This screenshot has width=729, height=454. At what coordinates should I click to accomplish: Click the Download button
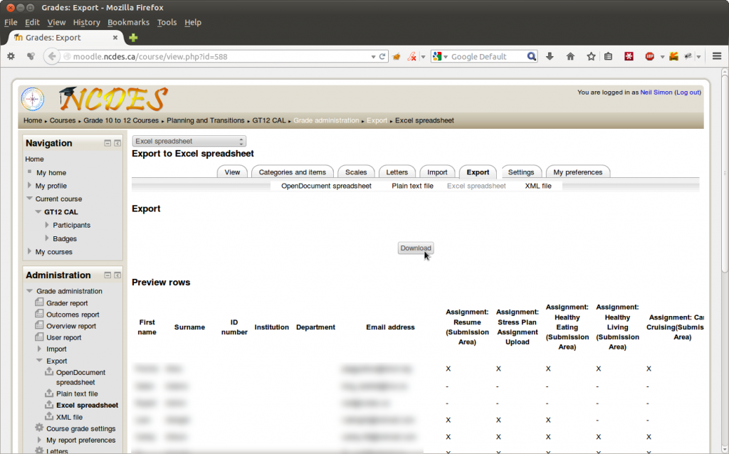416,248
